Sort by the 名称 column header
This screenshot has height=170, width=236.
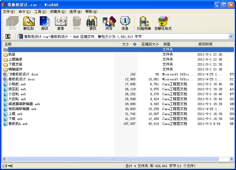pos(58,44)
